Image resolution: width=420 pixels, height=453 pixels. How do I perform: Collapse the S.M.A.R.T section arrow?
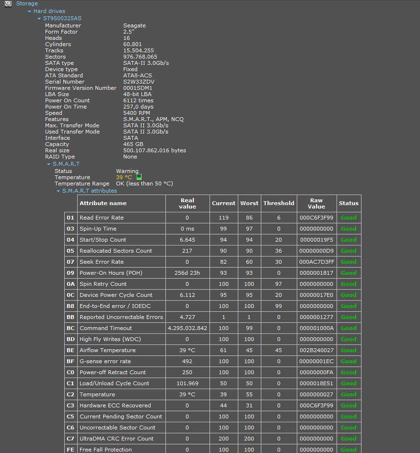point(48,164)
